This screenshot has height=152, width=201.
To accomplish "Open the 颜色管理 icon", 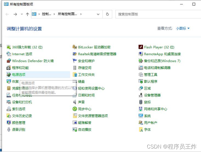I will coord(9,123).
